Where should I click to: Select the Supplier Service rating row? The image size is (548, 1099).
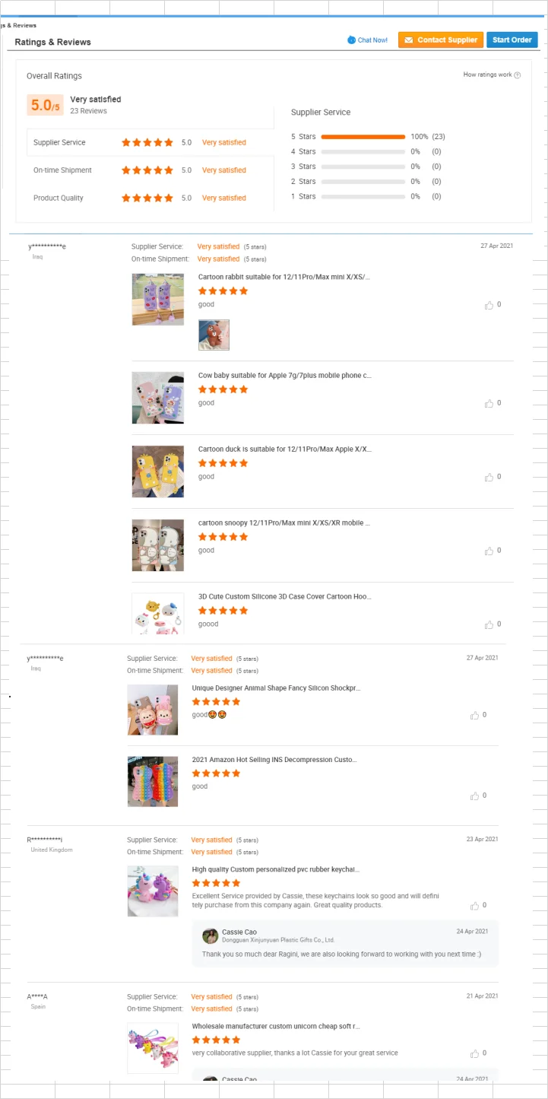145,142
